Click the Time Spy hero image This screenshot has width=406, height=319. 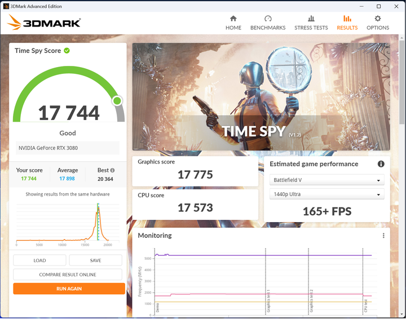click(x=261, y=96)
